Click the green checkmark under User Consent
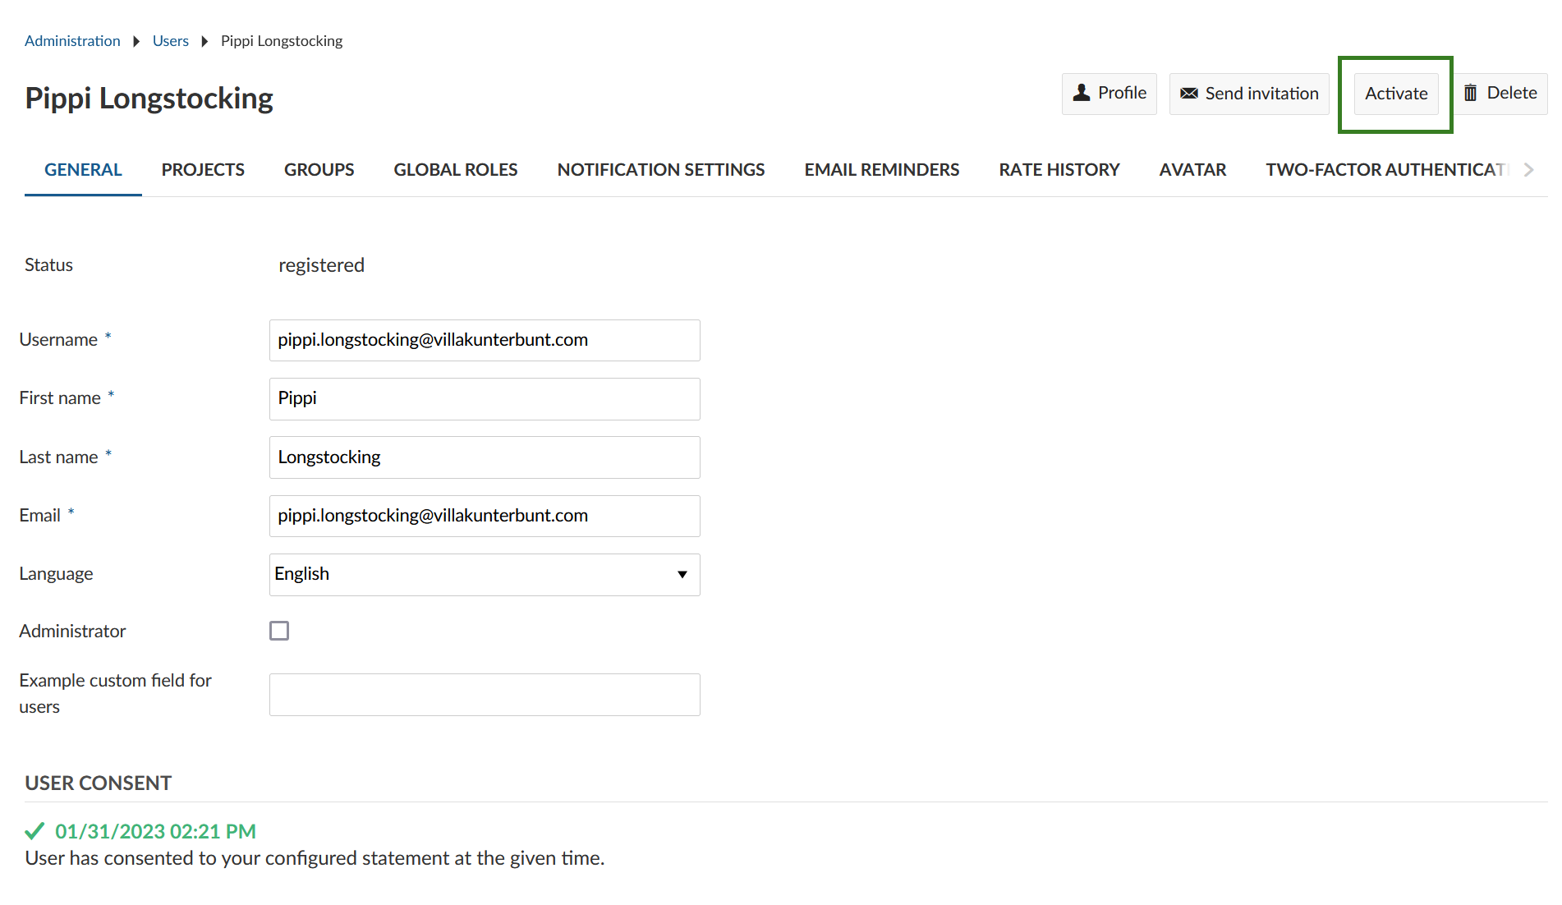Image resolution: width=1562 pixels, height=905 pixels. tap(34, 829)
